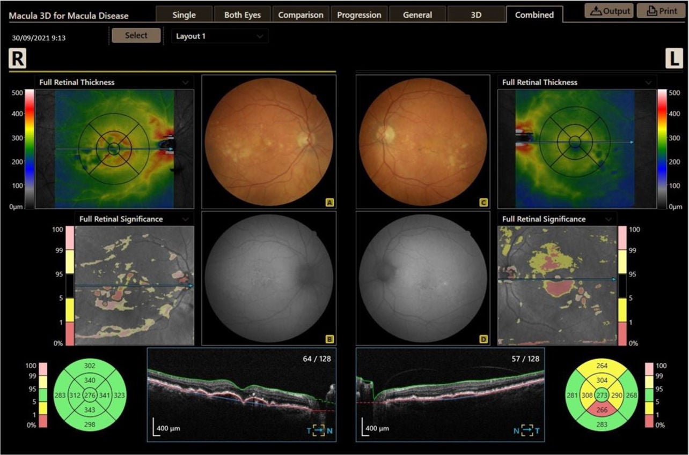
Task: Click the right eye thickness color scale bar
Action: pyautogui.click(x=30, y=148)
